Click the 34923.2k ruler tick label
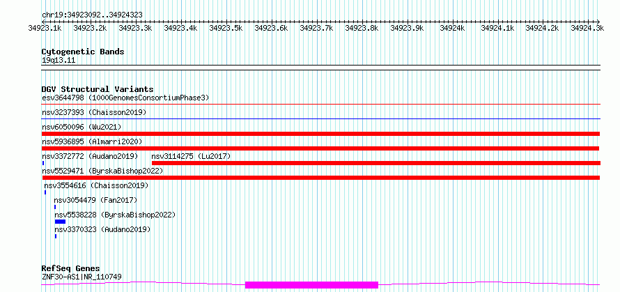The image size is (620, 292). (x=90, y=28)
